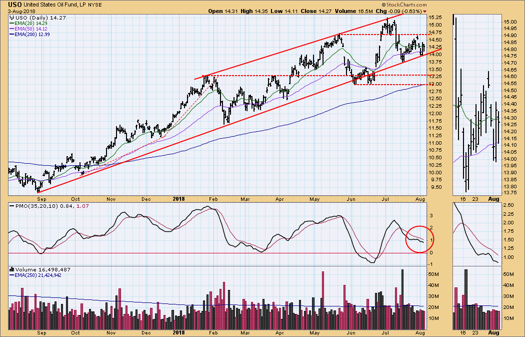Click the -1 label on the PMO axis
The width and height of the screenshot is (525, 337).
[x=431, y=264]
